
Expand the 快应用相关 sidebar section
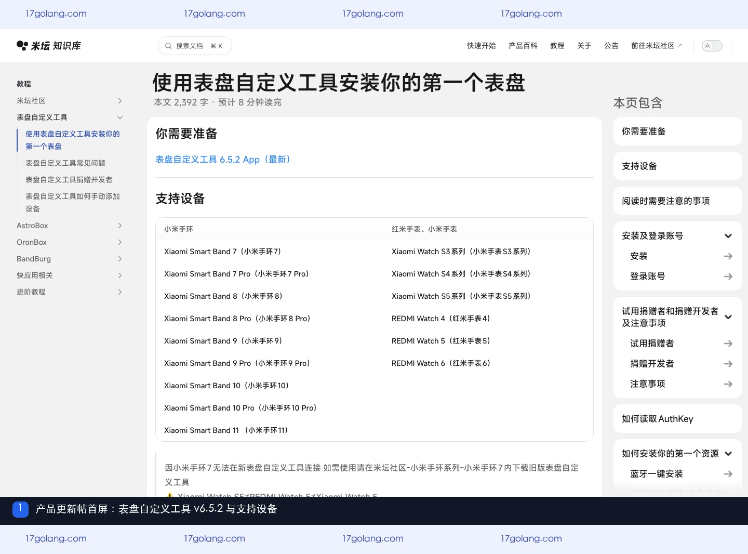pos(120,275)
